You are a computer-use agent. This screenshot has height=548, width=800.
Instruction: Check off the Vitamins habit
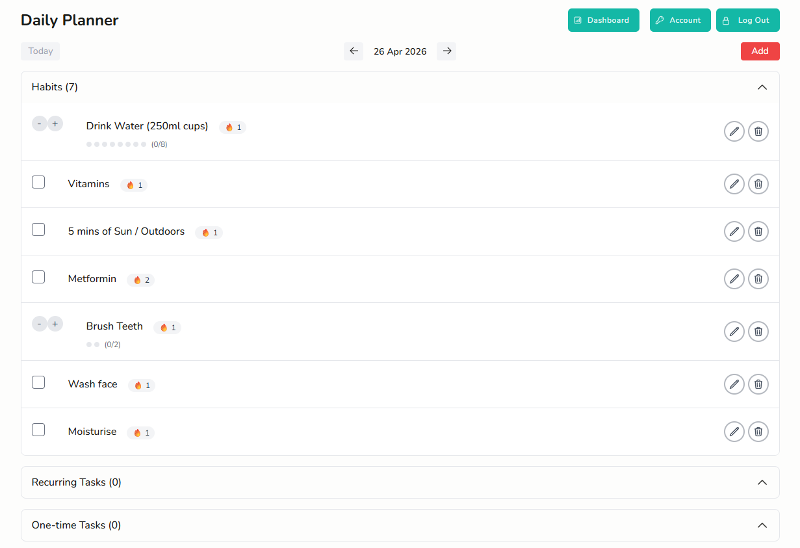(38, 182)
